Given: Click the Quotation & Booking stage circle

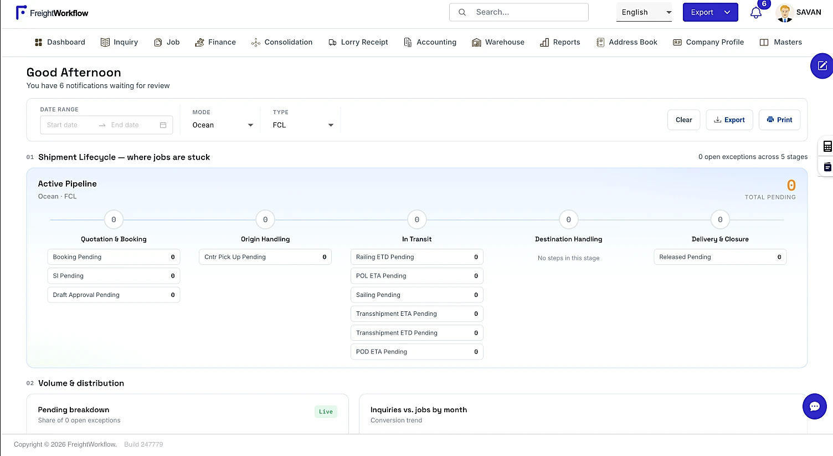Looking at the screenshot, I should click(114, 220).
